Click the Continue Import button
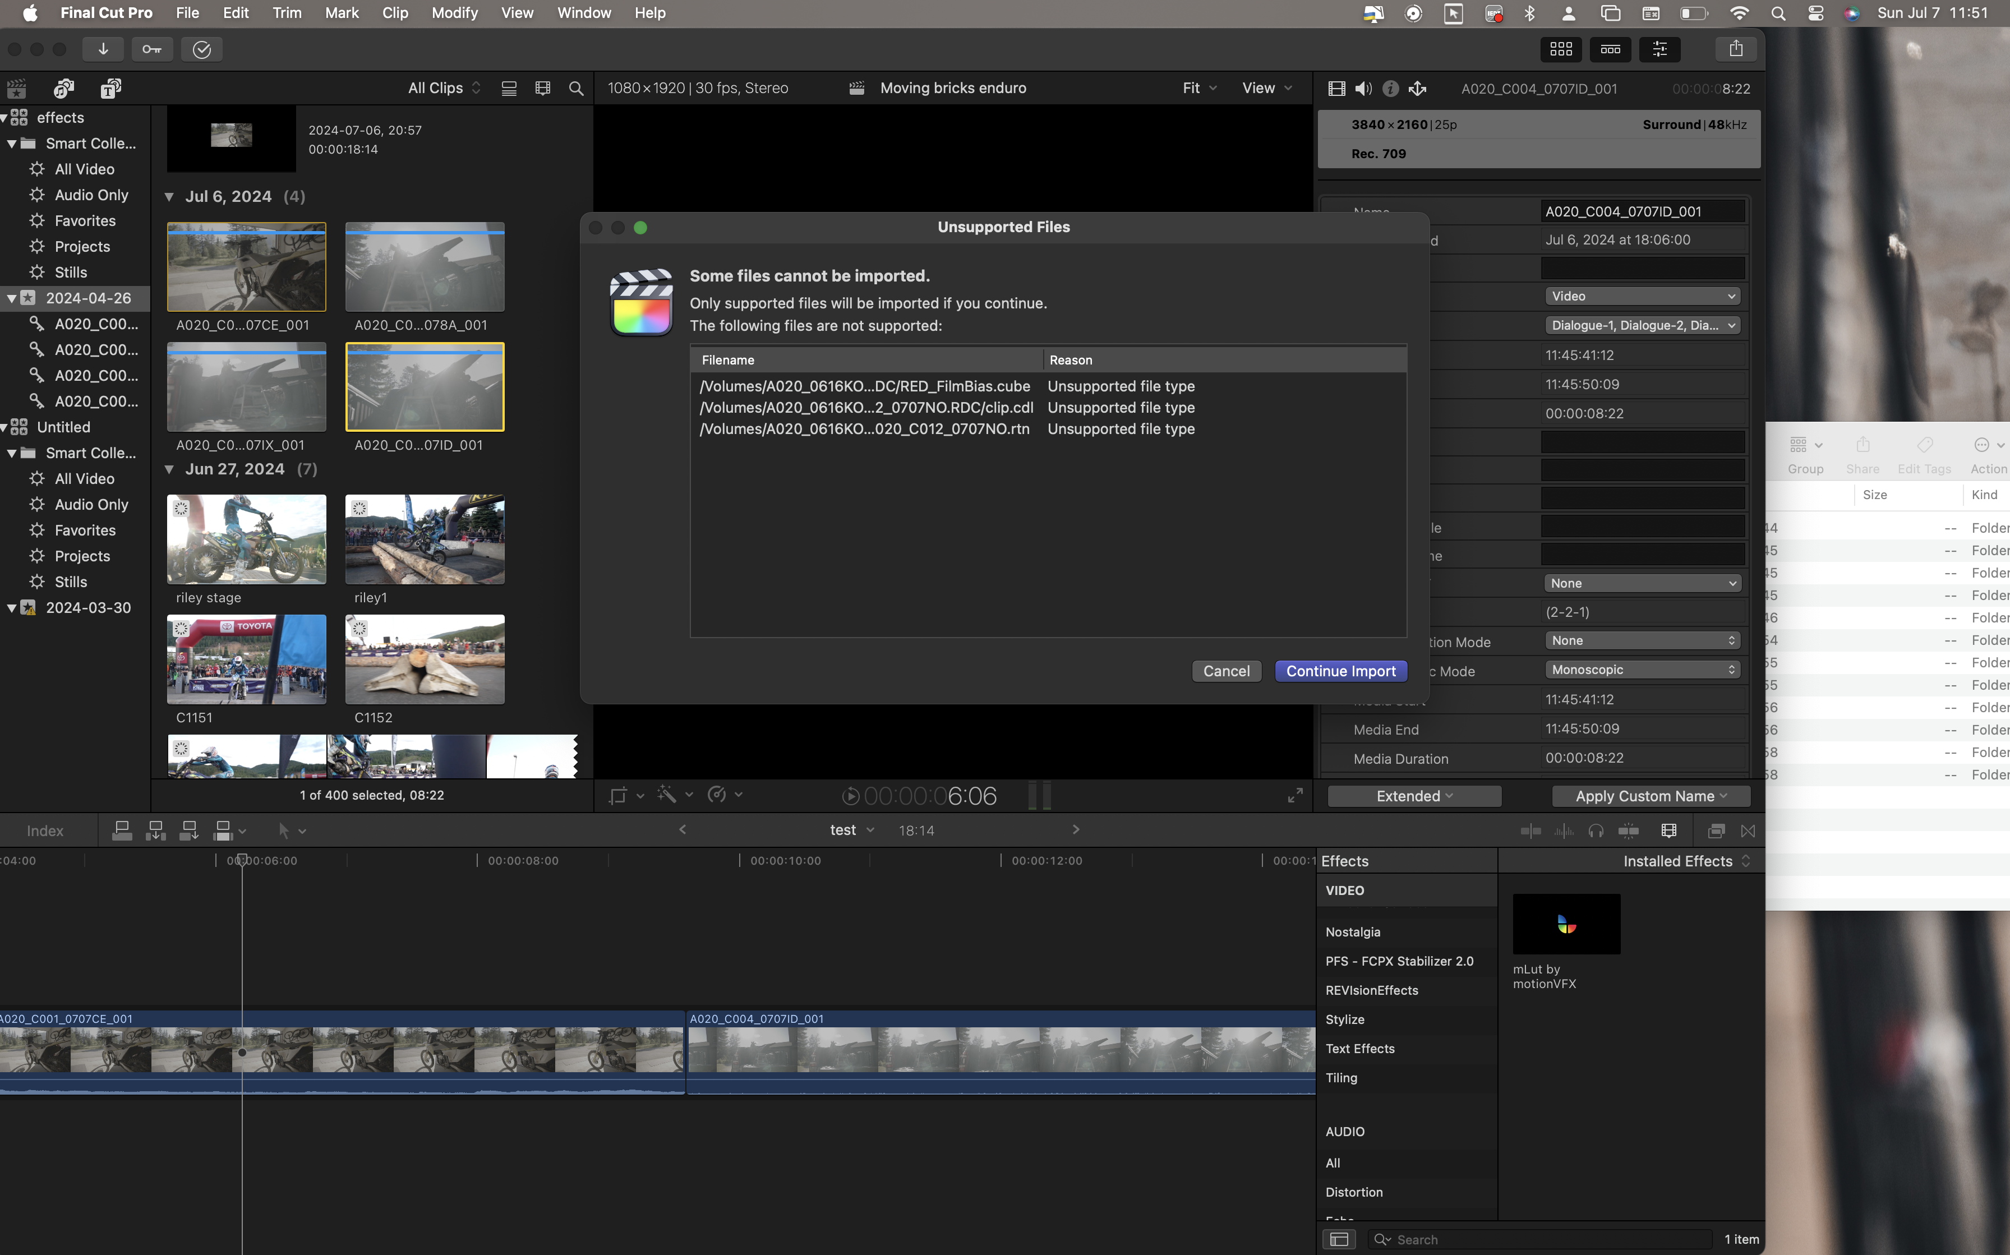The height and width of the screenshot is (1255, 2010). 1340,671
